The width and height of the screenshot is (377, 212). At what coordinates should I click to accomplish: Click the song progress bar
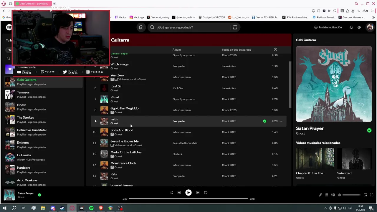pyautogui.click(x=188, y=199)
